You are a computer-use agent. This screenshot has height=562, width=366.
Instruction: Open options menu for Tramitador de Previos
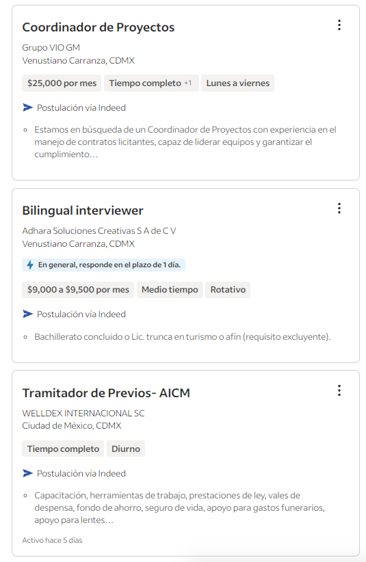point(339,390)
